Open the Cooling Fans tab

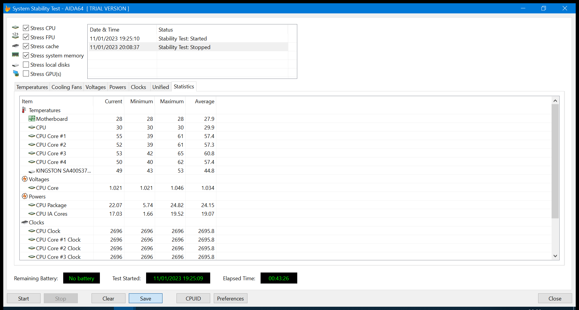(x=67, y=87)
